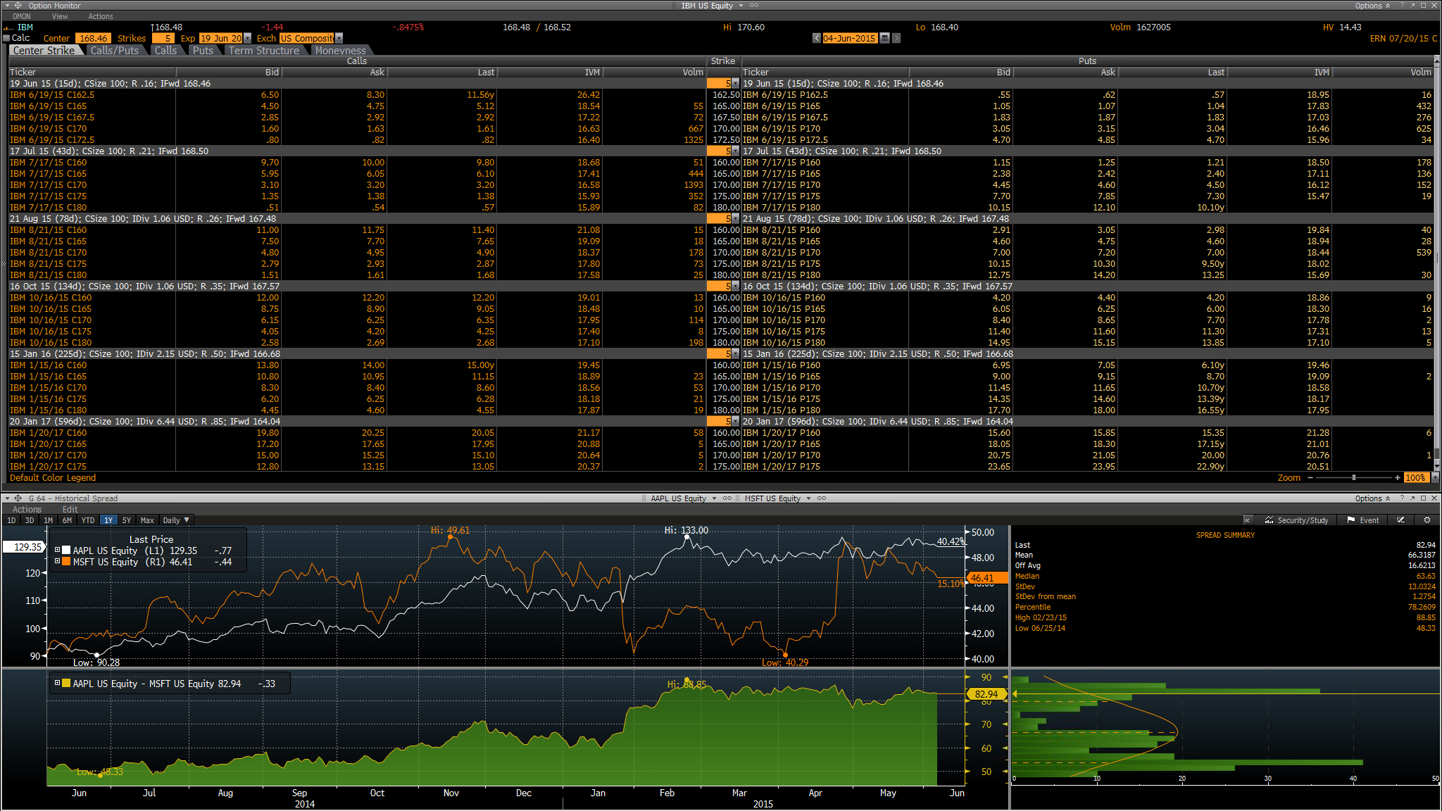Switch to the Term Structure tab
Screen dimensions: 1442x811
265,50
